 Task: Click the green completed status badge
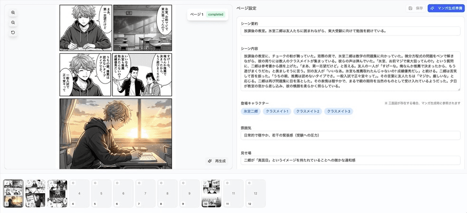216,14
